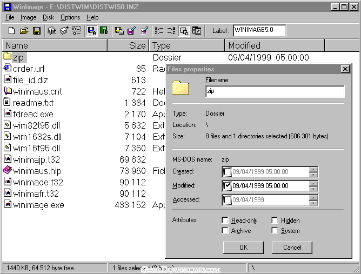Create a new image with the blank page icon

click(x=11, y=31)
